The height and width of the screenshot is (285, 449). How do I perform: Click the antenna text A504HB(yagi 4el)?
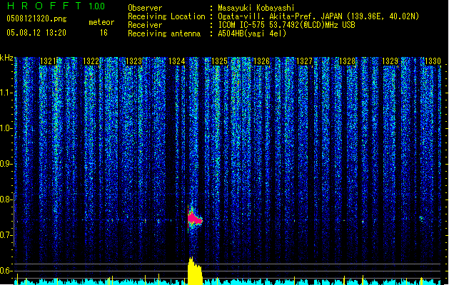coord(252,33)
